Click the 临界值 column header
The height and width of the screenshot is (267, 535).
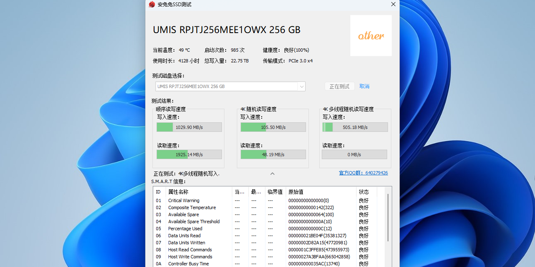pyautogui.click(x=275, y=192)
